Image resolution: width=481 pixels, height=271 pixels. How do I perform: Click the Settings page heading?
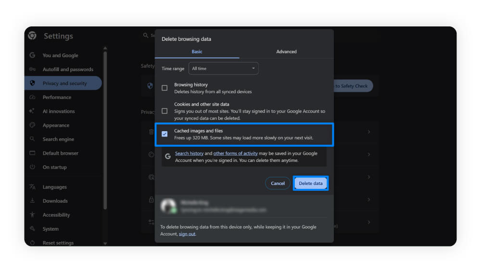click(58, 36)
